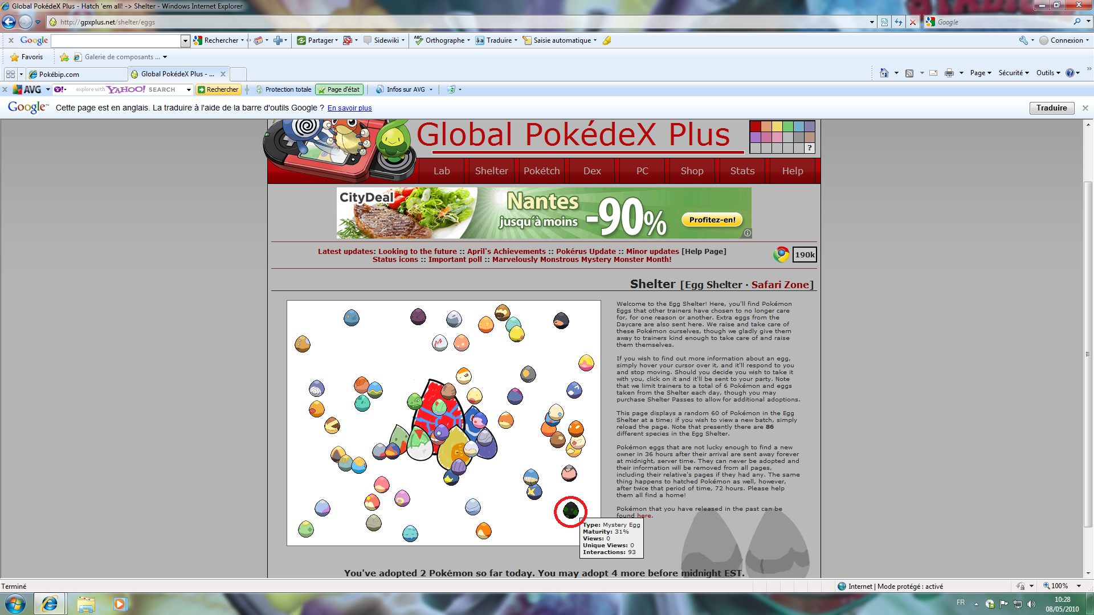Dismiss the Google translate notification bar
The image size is (1094, 615).
[1085, 108]
